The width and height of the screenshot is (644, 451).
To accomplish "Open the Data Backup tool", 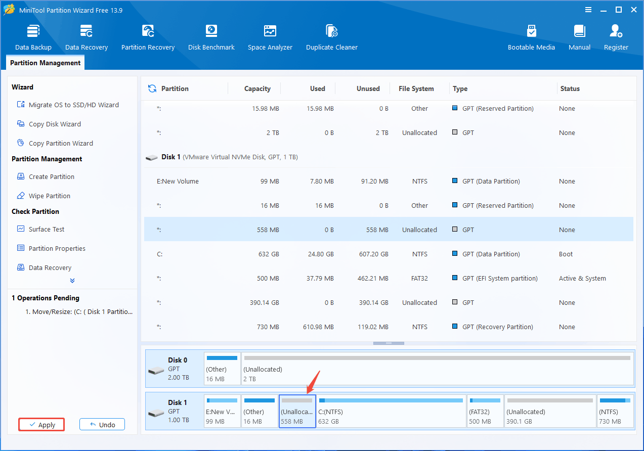I will [33, 37].
